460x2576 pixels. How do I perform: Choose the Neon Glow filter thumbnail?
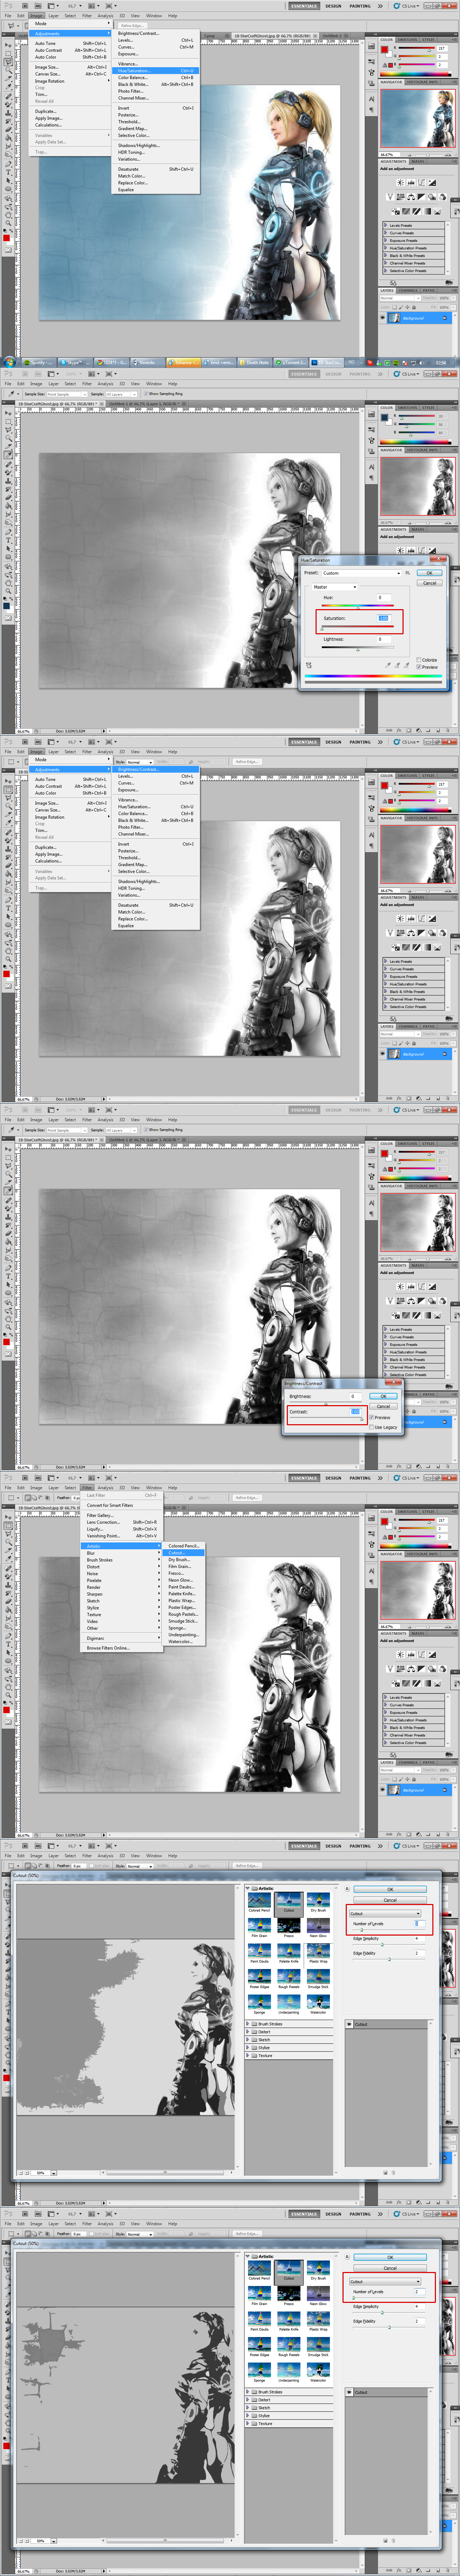(x=318, y=1925)
